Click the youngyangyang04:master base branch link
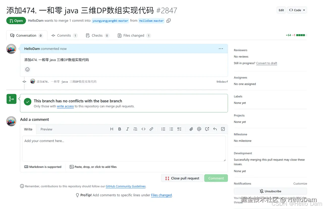This screenshot has width=323, height=209. click(110, 21)
